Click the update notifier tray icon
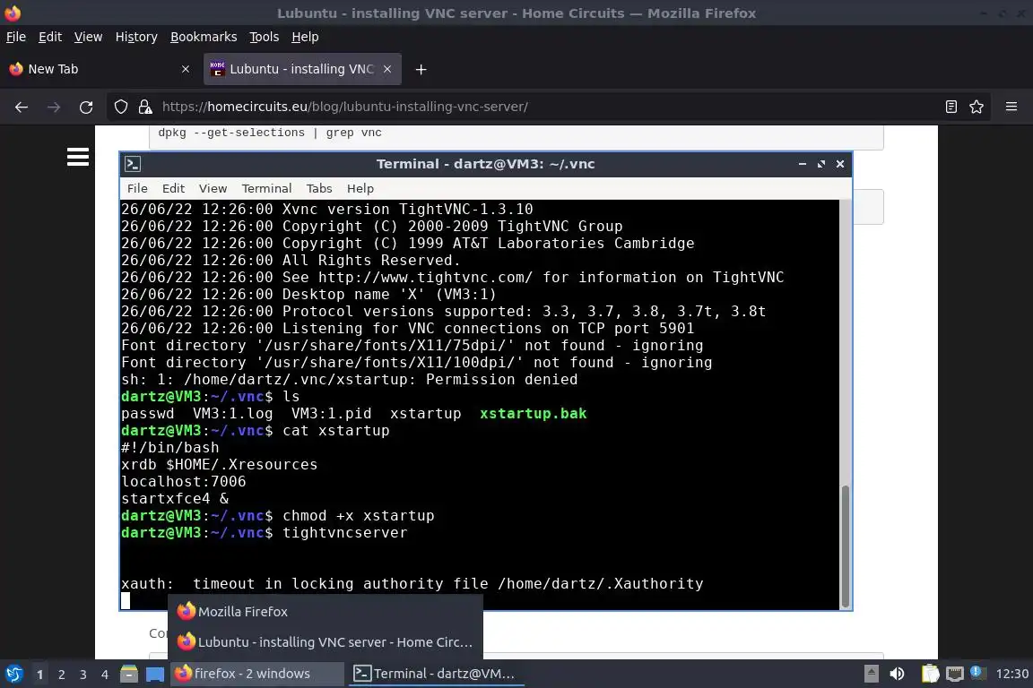This screenshot has height=688, width=1033. click(977, 673)
